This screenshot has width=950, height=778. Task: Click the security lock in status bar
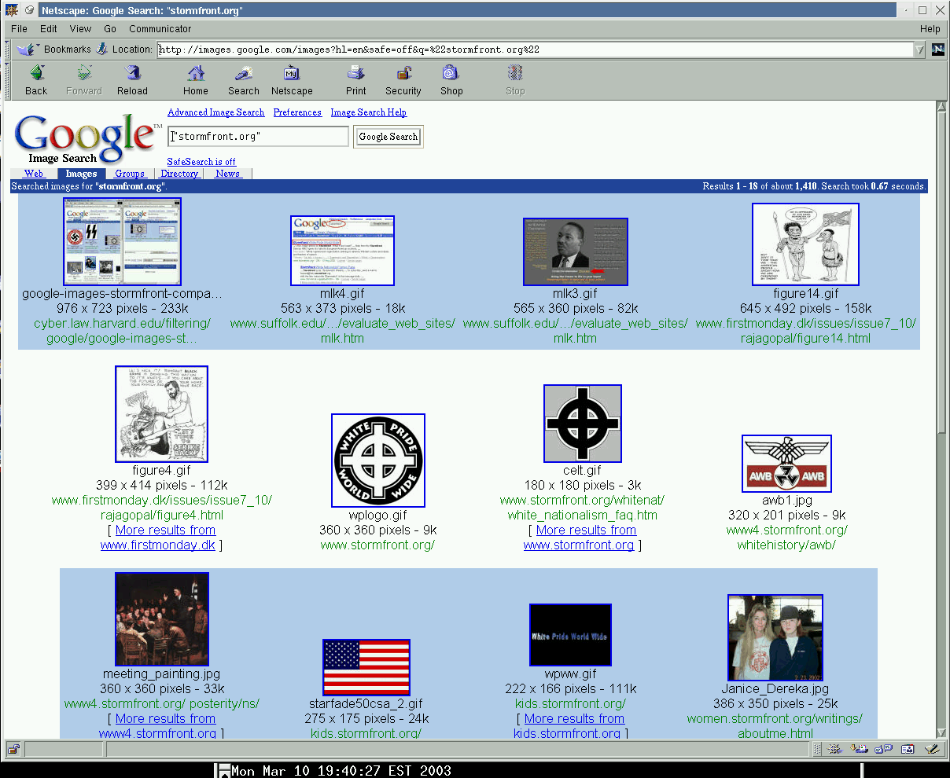click(13, 749)
